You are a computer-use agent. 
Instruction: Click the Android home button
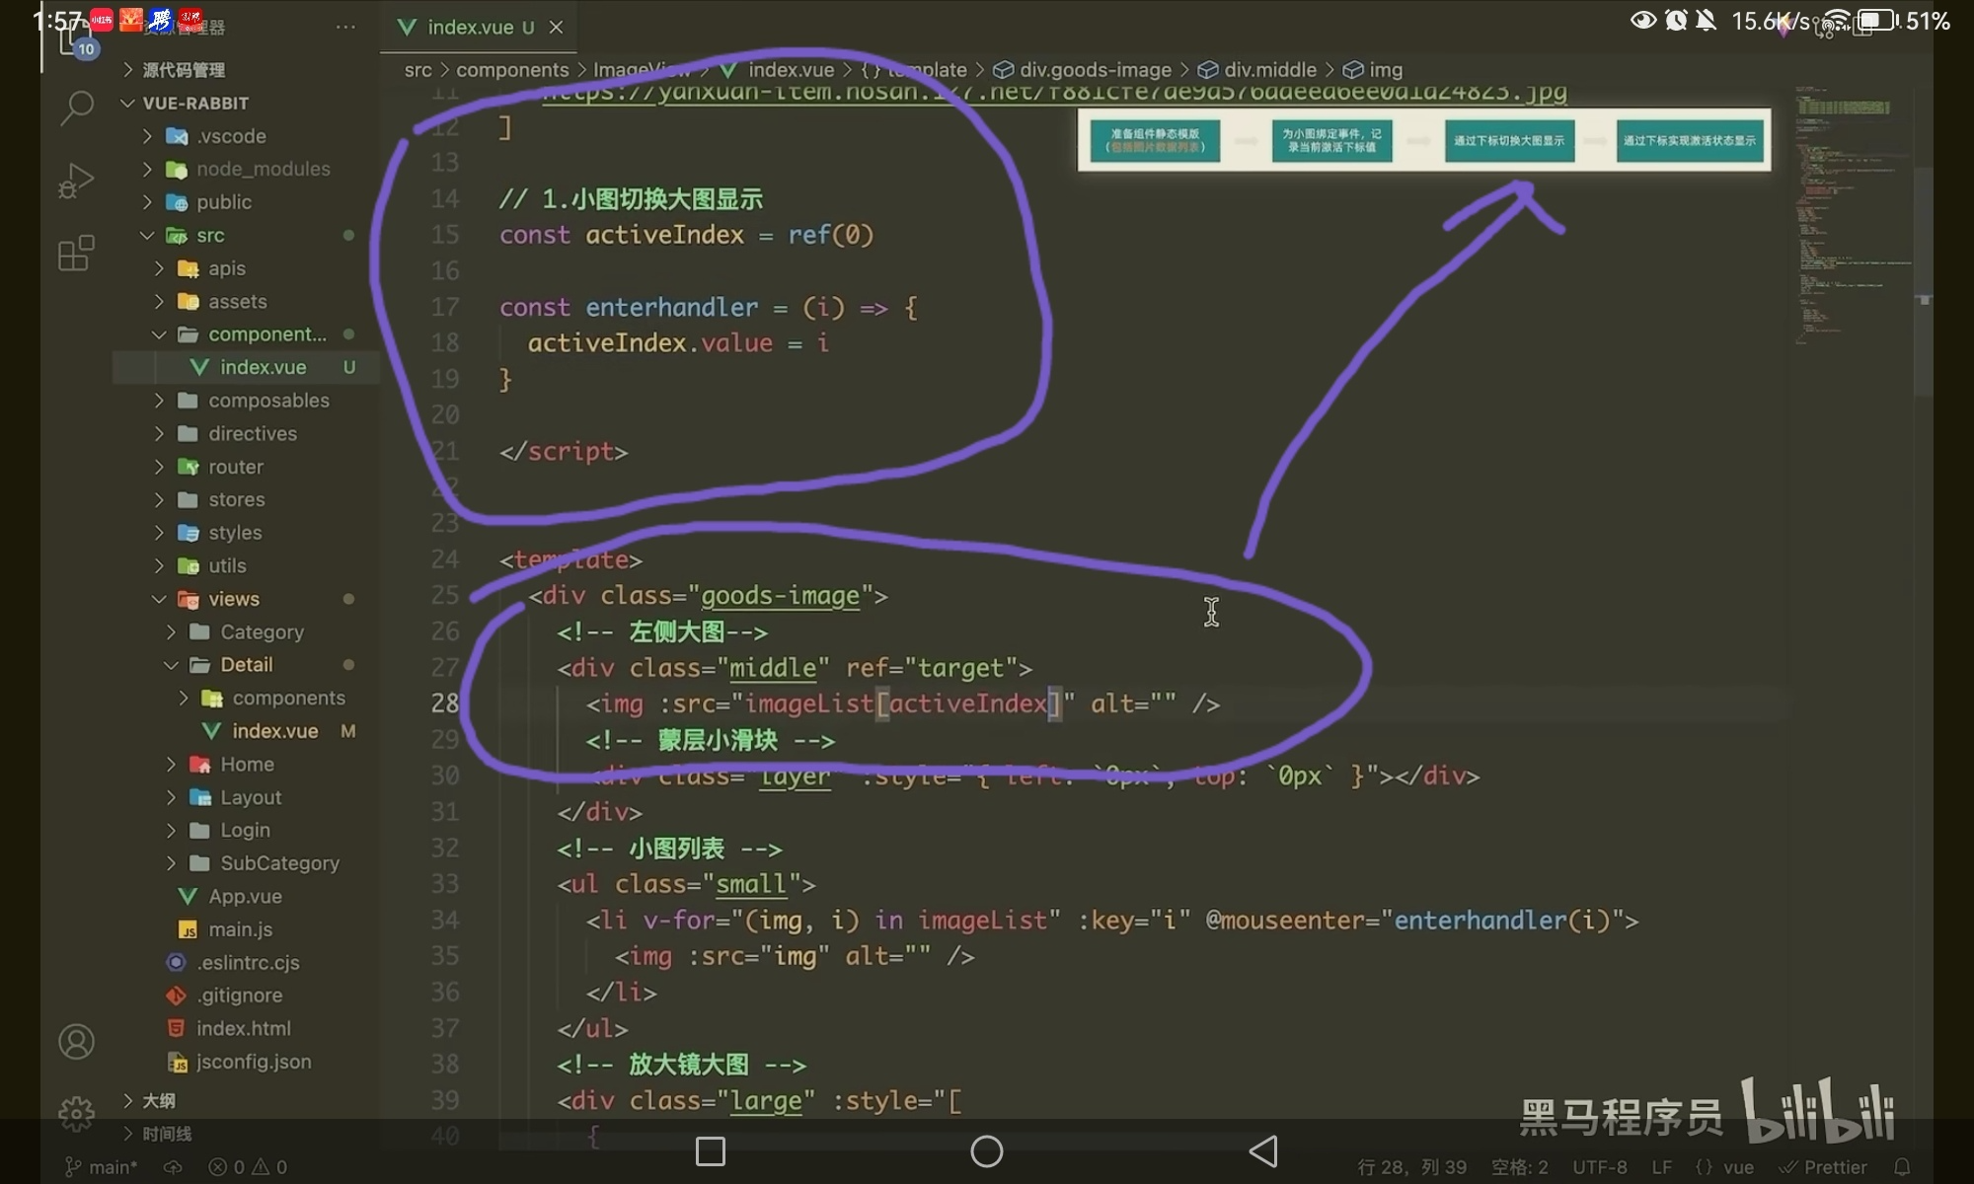point(986,1150)
